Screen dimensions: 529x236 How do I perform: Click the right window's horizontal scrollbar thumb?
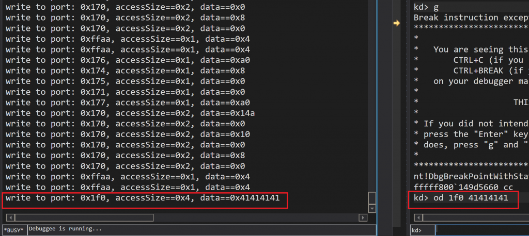(x=476, y=218)
